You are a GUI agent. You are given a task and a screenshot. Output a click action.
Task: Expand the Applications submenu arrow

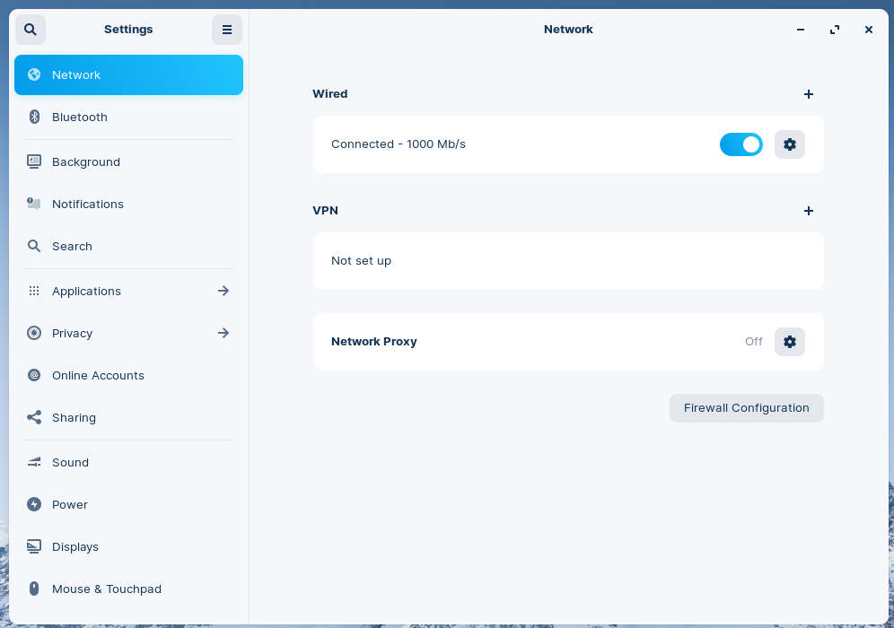223,291
